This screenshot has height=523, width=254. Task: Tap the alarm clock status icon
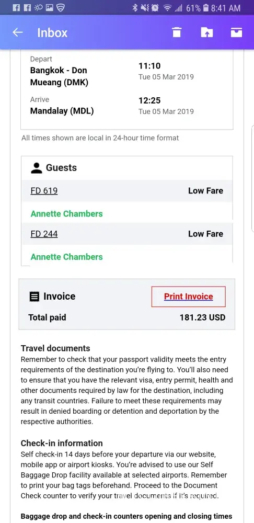(155, 8)
